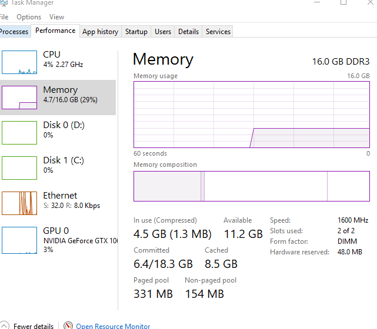377x329 pixels.
Task: Select the GPU 0 graph thumbnail
Action: [19, 239]
